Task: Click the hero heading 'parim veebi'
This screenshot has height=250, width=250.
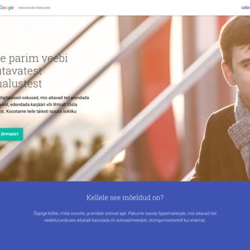Action: 34,58
